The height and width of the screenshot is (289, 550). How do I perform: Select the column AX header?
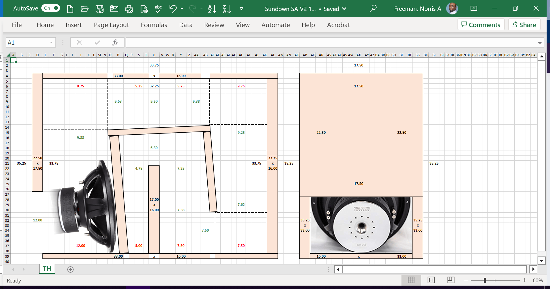(358, 55)
